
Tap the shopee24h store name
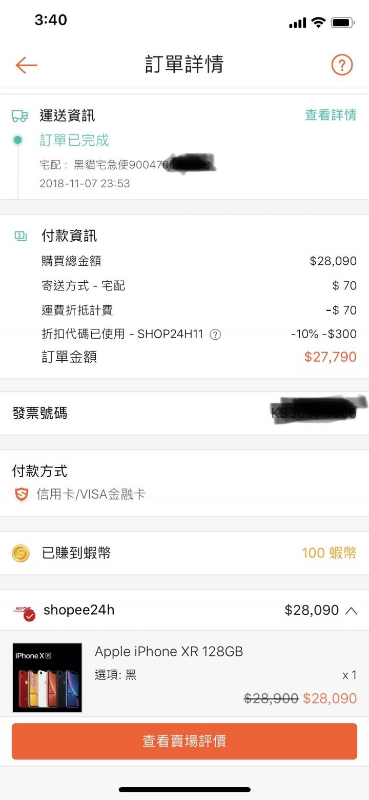79,610
